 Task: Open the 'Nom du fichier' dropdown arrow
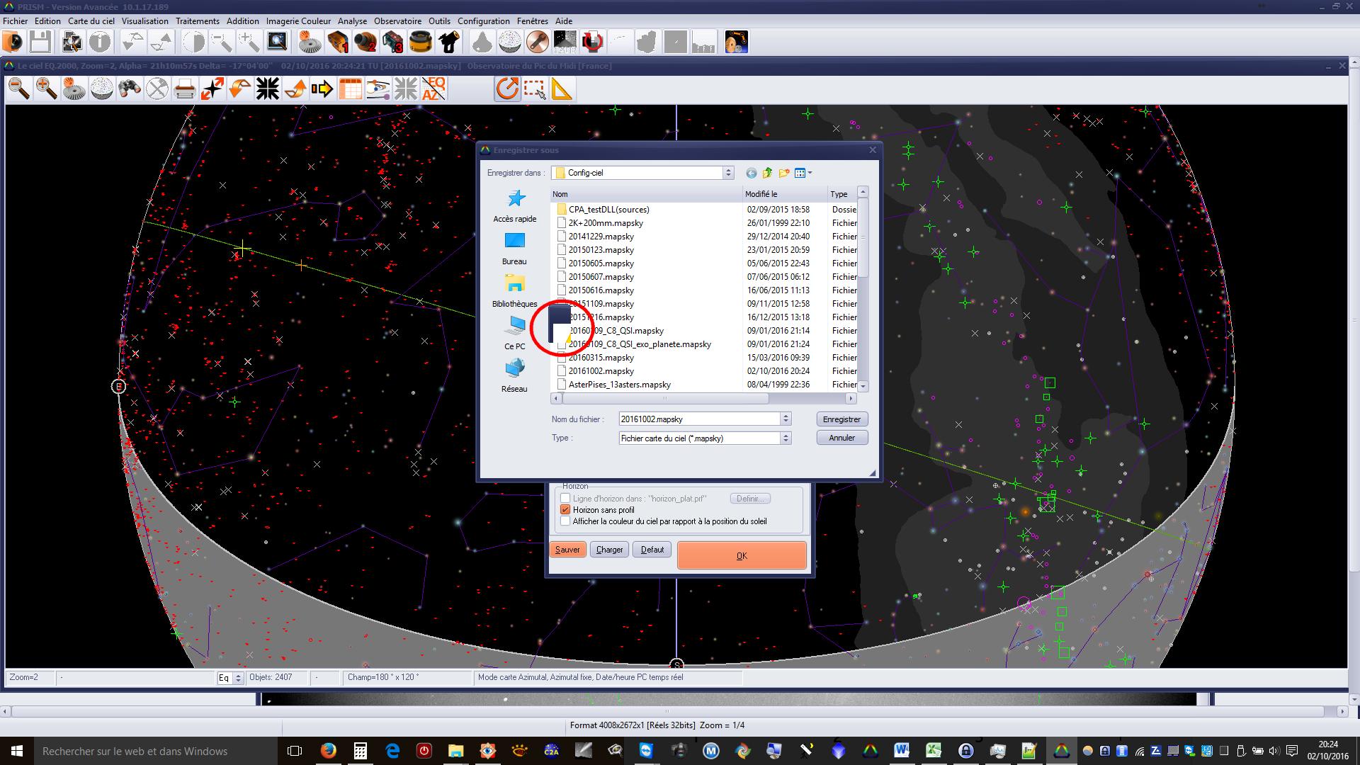click(785, 419)
